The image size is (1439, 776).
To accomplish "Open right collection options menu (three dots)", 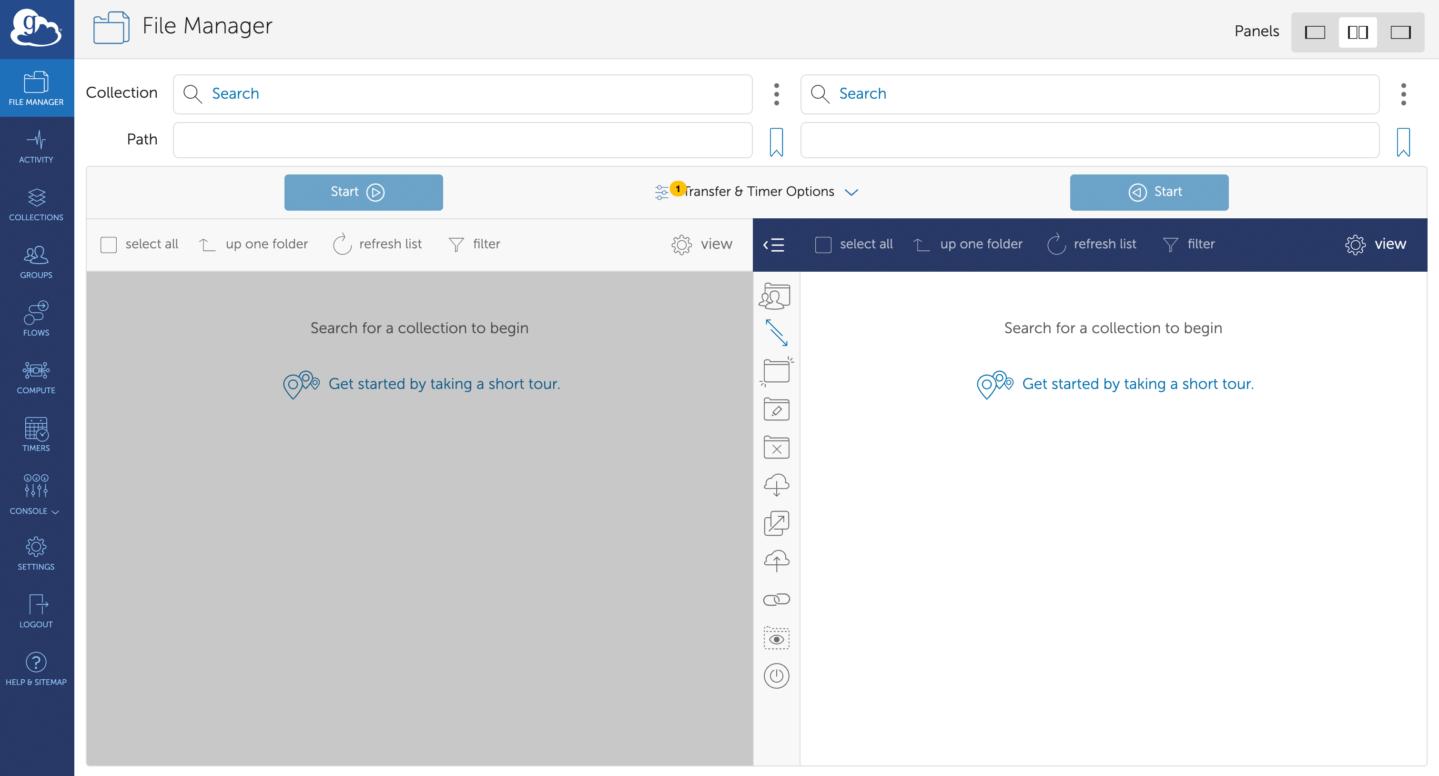I will [x=1403, y=94].
